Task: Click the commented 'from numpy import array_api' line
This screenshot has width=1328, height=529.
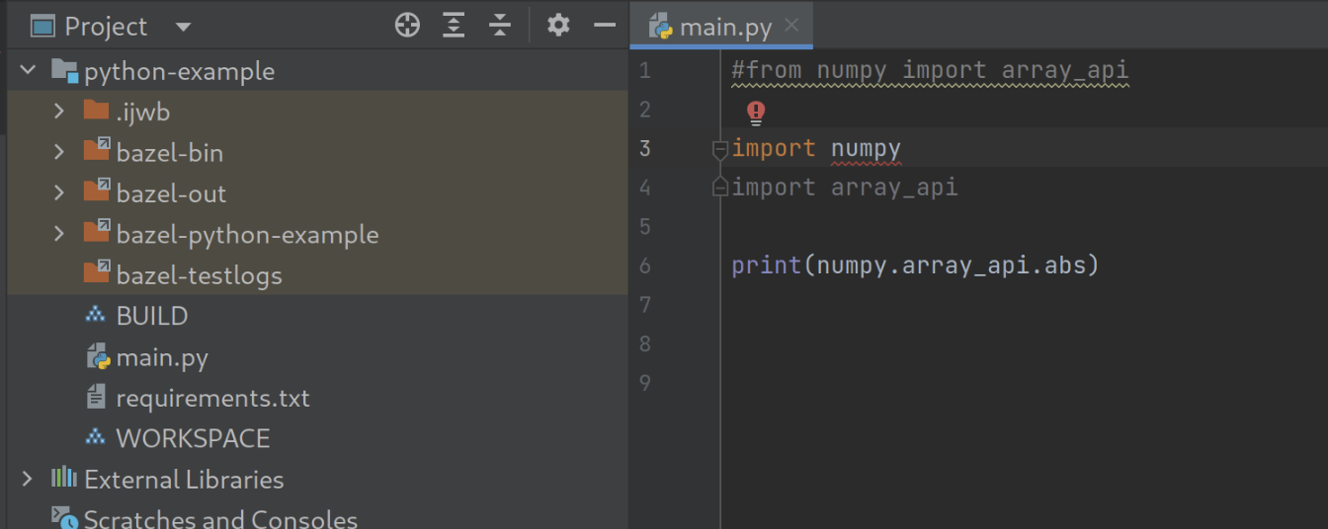Action: click(x=930, y=71)
